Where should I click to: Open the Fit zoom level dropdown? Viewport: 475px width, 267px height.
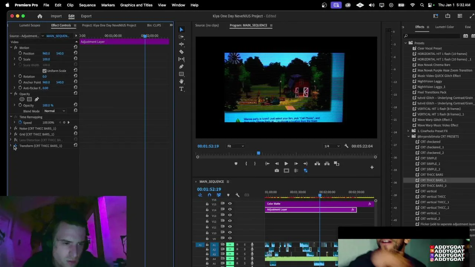[x=236, y=146]
